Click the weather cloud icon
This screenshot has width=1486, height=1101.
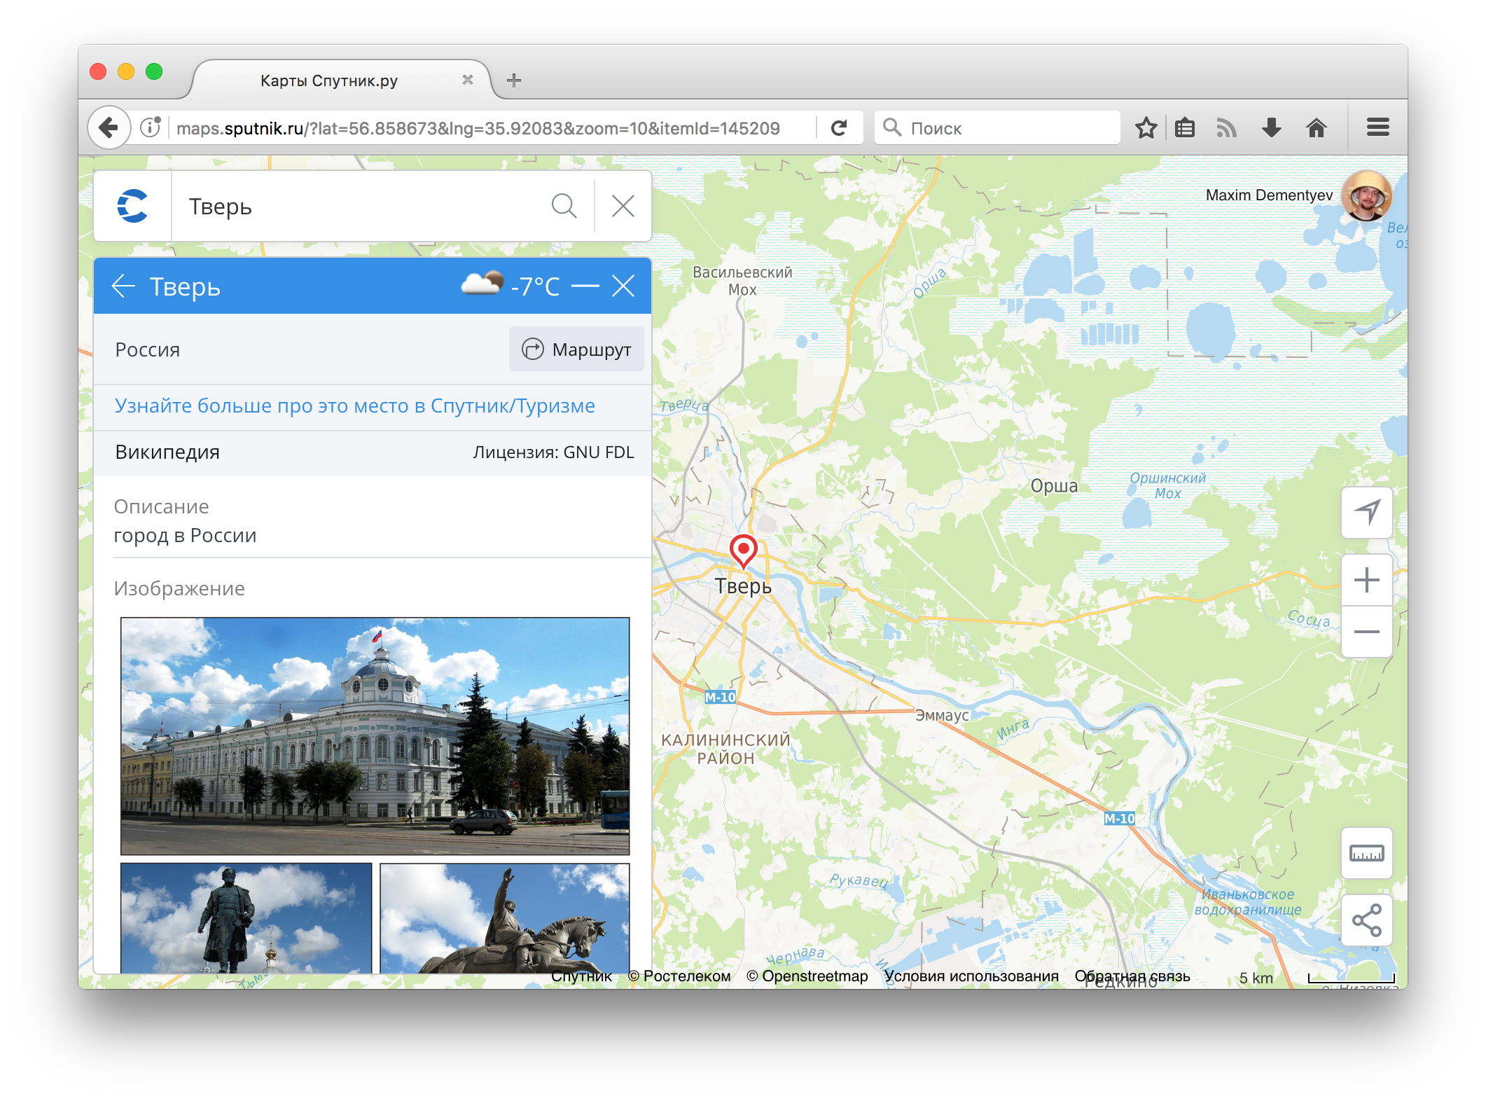pyautogui.click(x=482, y=283)
